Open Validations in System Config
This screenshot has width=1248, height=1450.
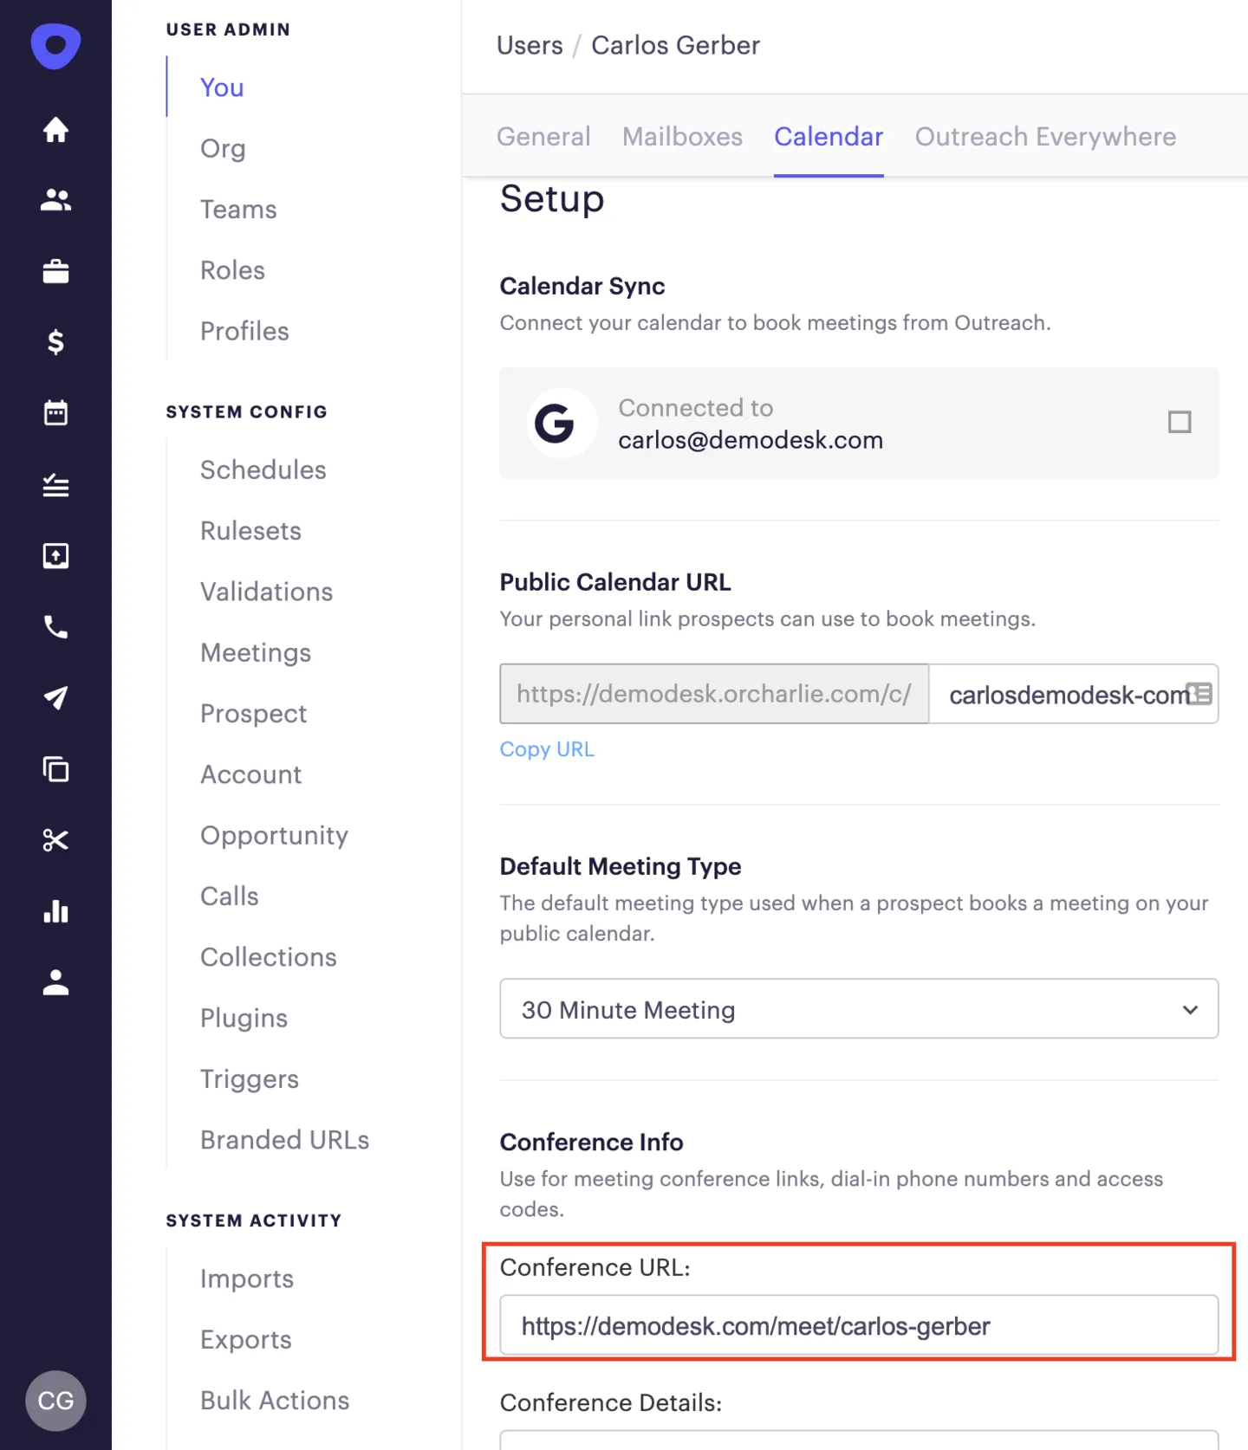(x=266, y=592)
